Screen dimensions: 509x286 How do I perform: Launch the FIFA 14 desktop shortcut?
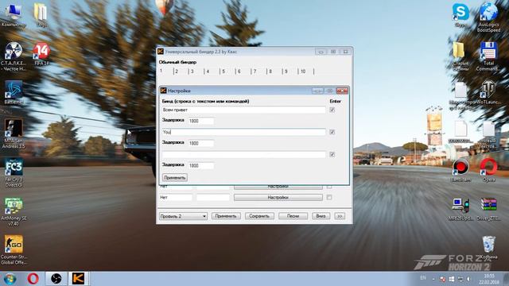coord(41,53)
